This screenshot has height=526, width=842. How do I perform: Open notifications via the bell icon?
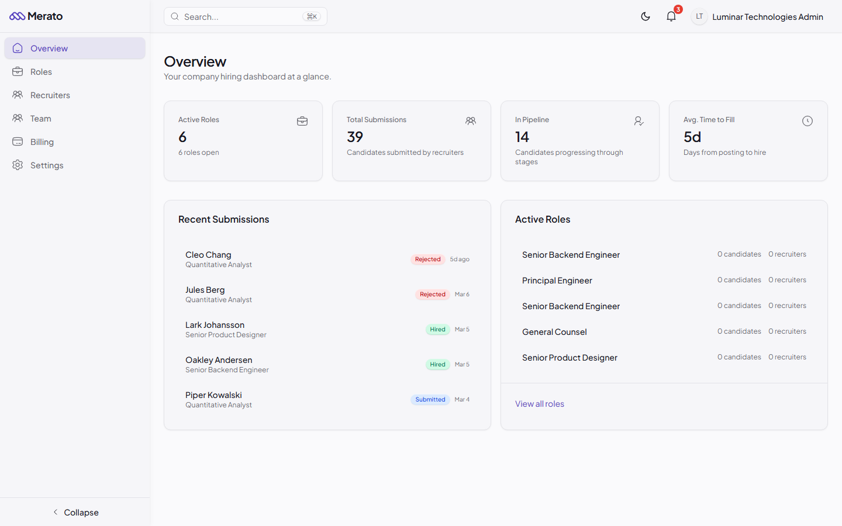pos(671,16)
